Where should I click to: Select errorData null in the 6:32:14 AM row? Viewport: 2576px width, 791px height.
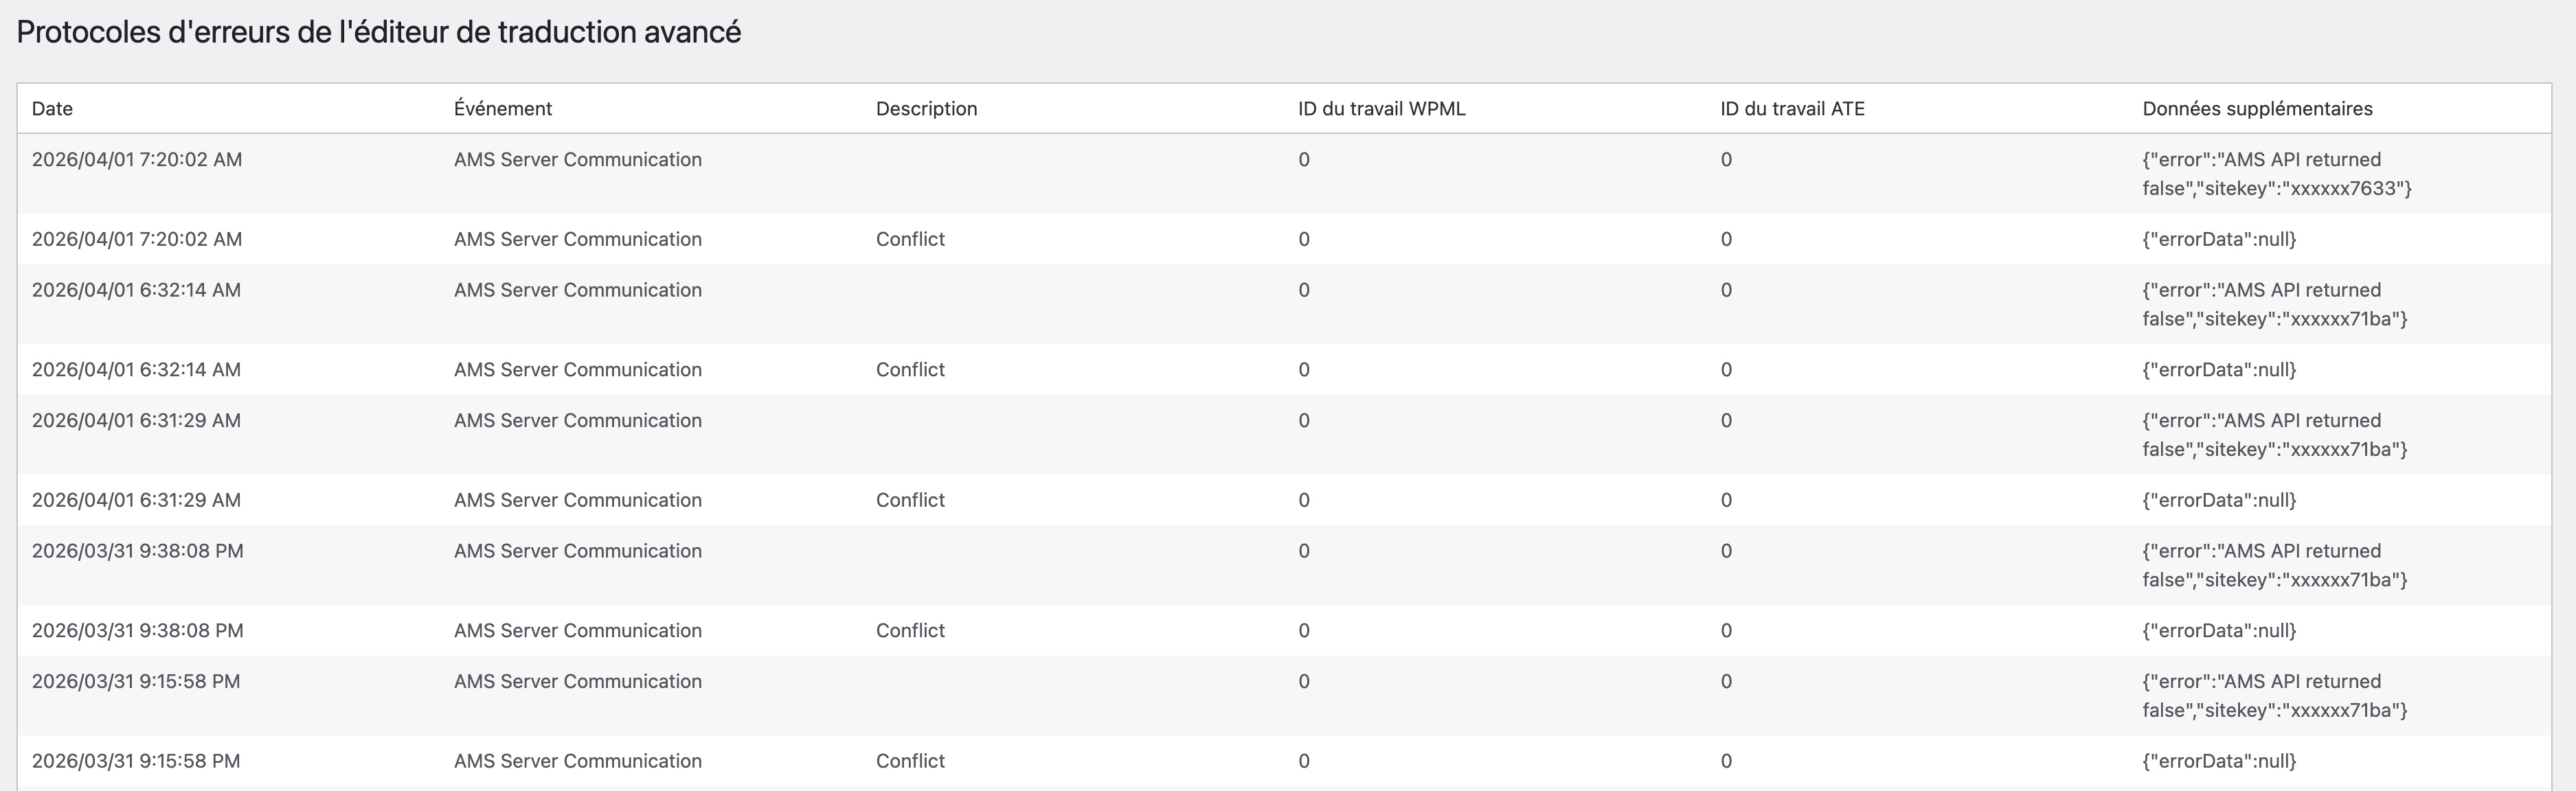click(x=2219, y=370)
